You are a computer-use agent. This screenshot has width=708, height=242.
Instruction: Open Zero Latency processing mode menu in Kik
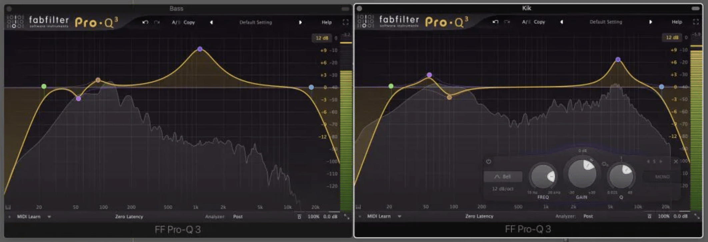479,216
